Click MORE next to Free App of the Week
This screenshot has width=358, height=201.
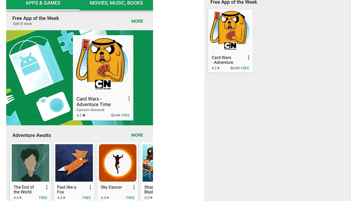(x=137, y=21)
